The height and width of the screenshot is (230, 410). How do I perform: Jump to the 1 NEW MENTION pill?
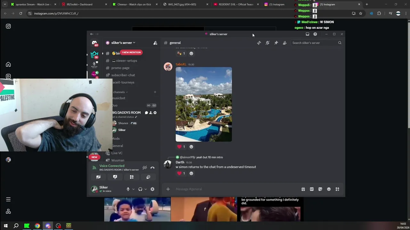[131, 52]
